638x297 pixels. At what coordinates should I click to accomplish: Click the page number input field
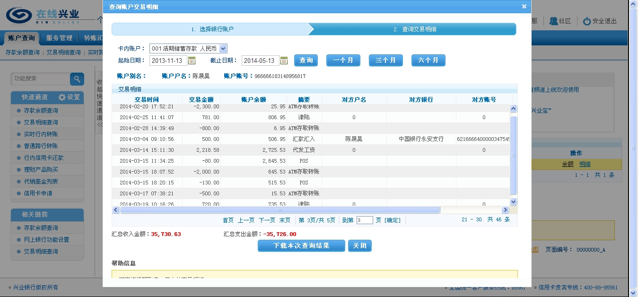[365, 220]
